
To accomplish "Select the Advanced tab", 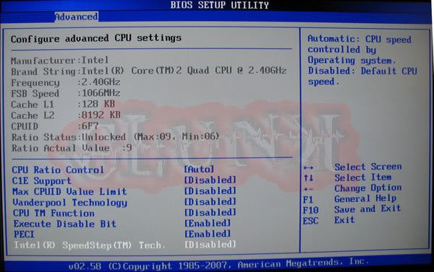I will tap(76, 17).
